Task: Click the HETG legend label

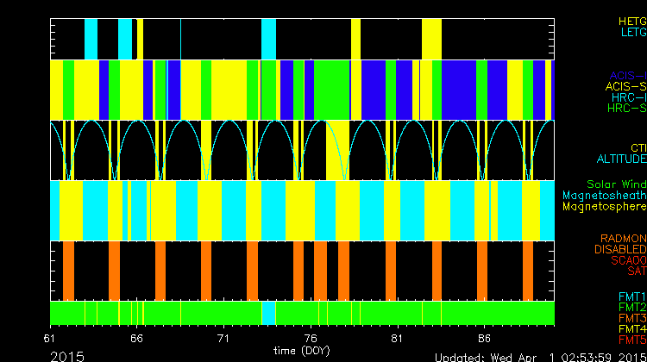Action: point(632,21)
